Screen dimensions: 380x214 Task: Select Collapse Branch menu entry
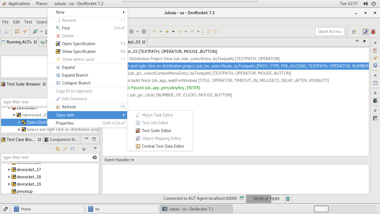(87, 83)
